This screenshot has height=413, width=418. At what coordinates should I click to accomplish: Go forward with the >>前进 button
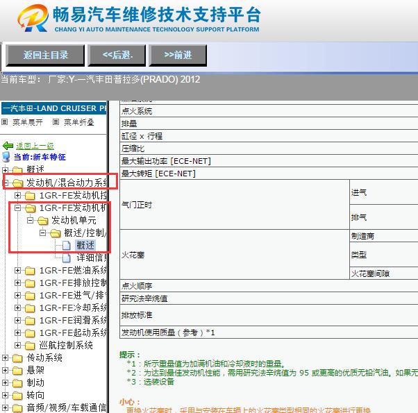[x=178, y=56]
